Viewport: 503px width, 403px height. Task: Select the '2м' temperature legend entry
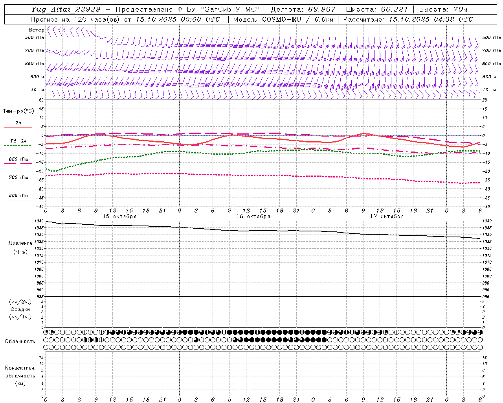[x=18, y=123]
